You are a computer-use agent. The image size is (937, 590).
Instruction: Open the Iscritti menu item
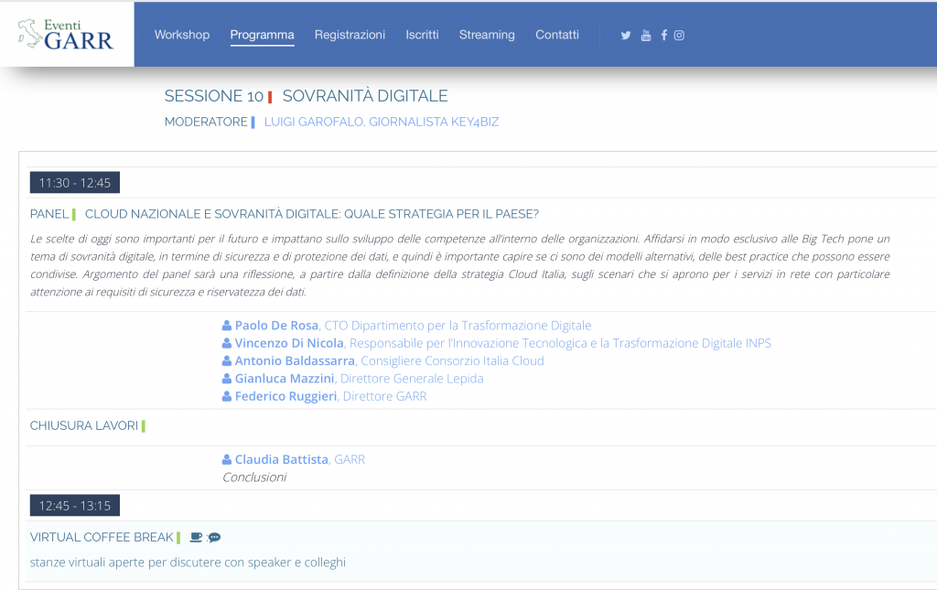[x=422, y=35]
